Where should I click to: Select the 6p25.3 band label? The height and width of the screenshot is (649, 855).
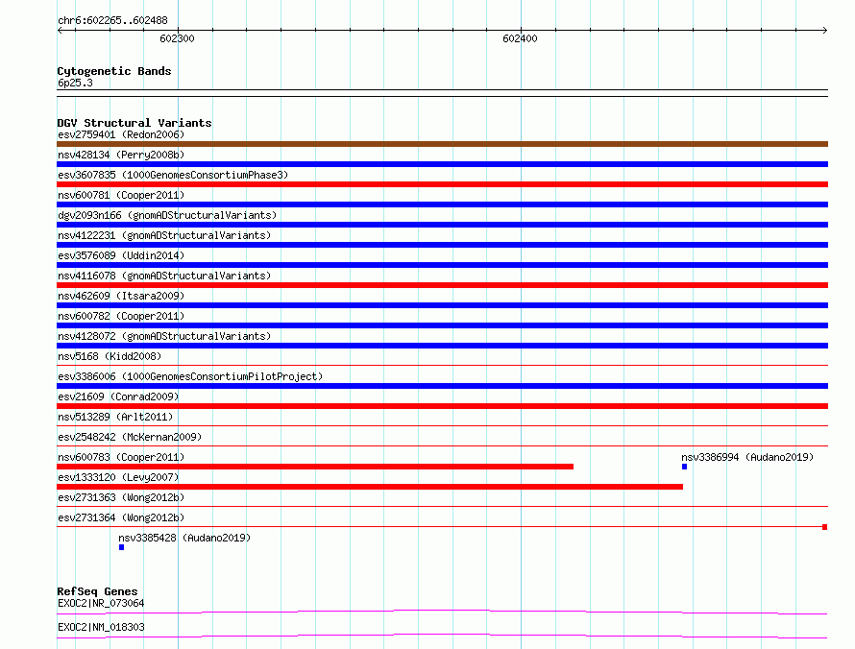pyautogui.click(x=75, y=83)
